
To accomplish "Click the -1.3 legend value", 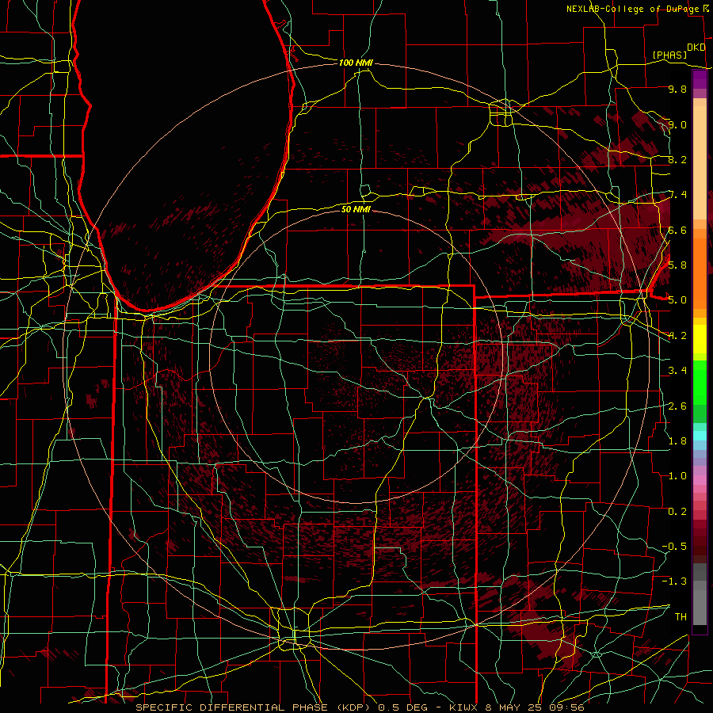I will click(674, 581).
